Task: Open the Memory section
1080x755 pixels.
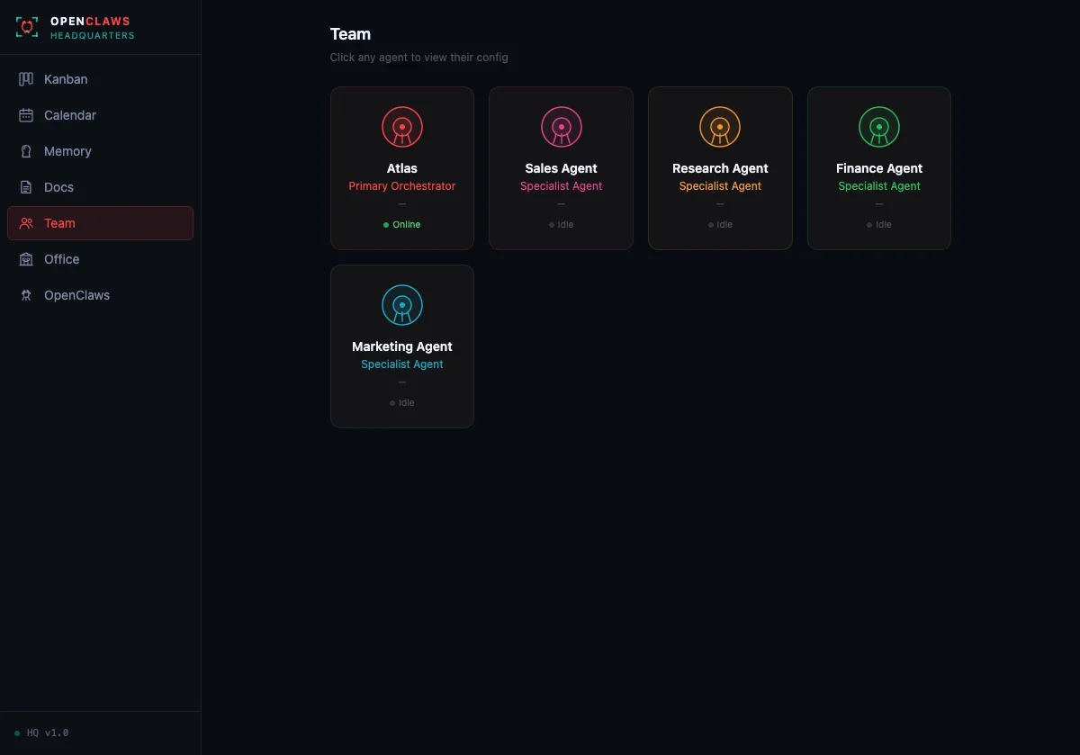Action: (100, 151)
